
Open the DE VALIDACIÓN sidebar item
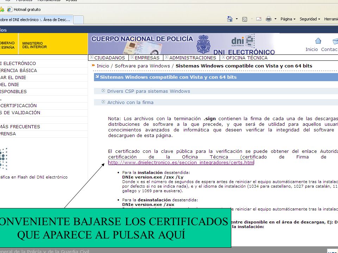click(20, 112)
